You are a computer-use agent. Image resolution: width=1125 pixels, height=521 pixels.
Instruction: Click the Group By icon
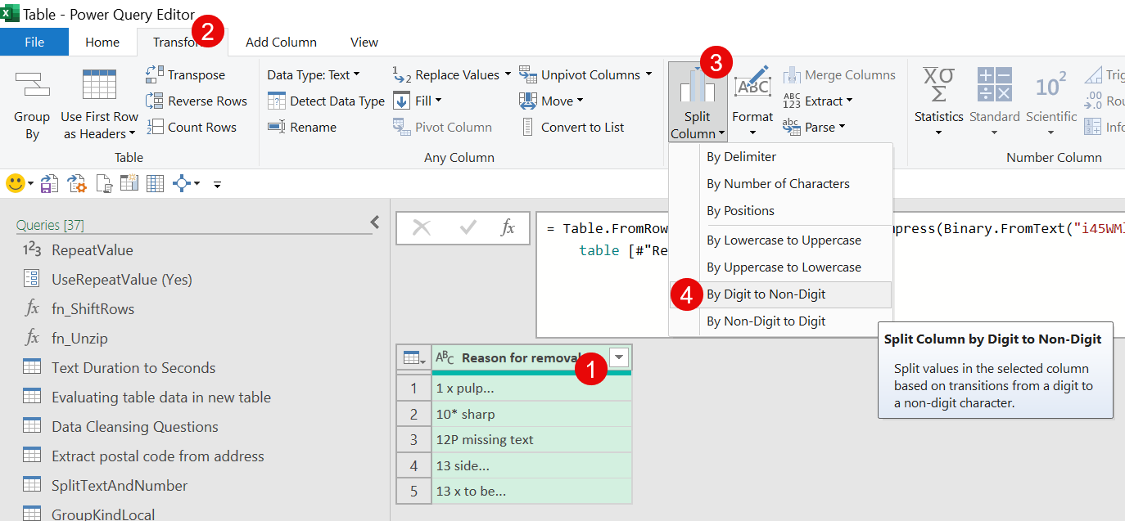[32, 84]
